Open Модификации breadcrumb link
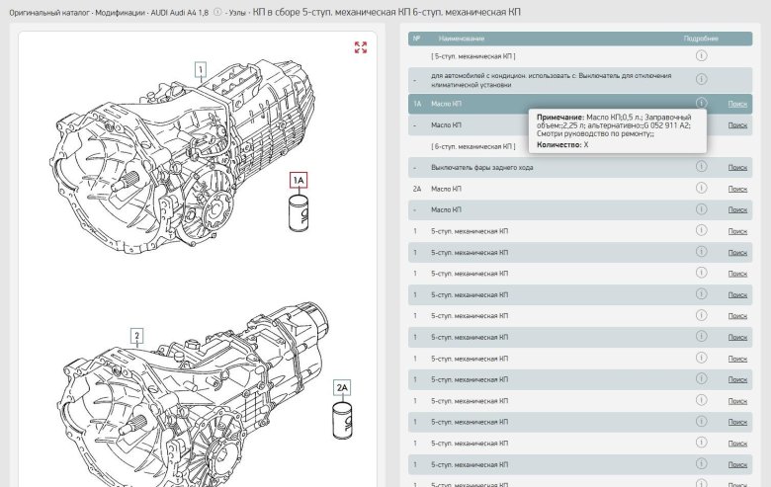 pos(117,11)
